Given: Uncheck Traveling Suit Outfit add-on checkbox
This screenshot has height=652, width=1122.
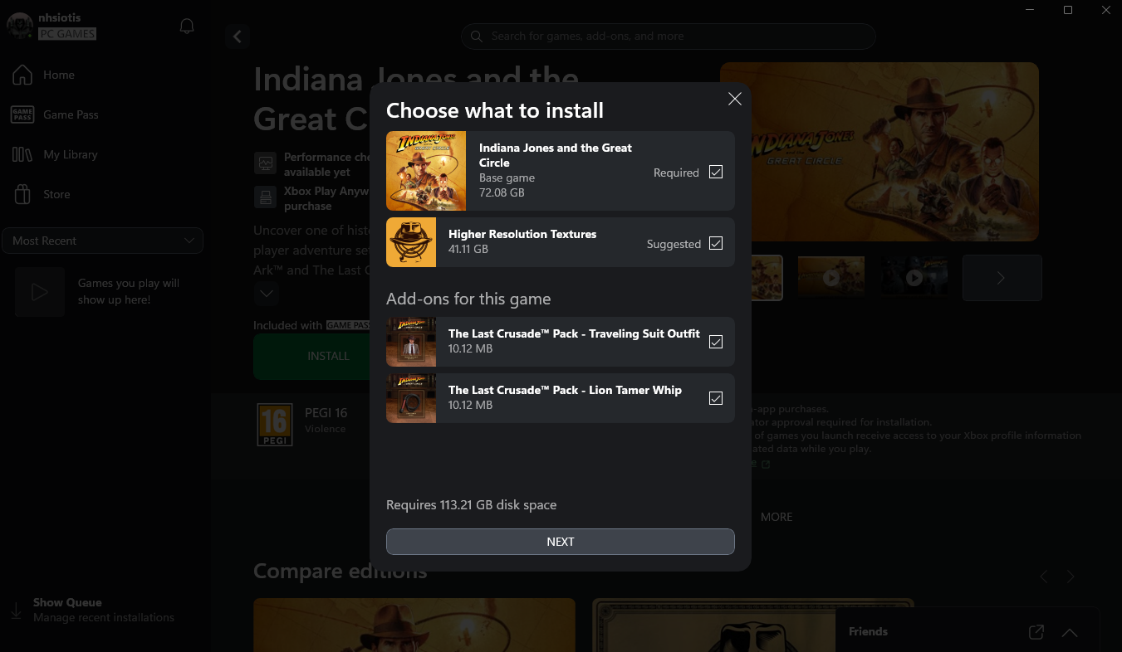Looking at the screenshot, I should (x=716, y=342).
